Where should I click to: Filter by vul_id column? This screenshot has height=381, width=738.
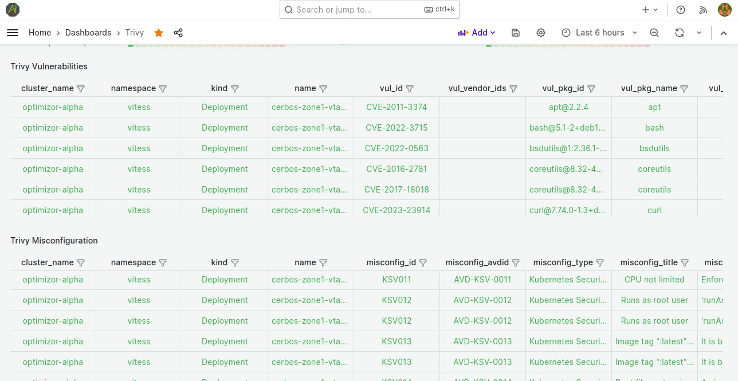(x=410, y=89)
